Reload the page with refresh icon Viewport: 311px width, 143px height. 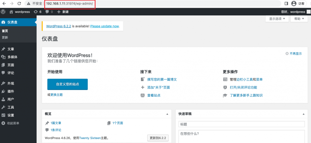19,3
